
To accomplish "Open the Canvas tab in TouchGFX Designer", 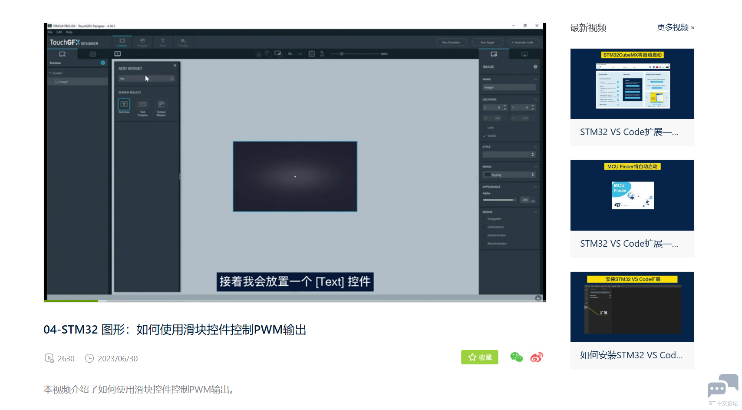I will (x=122, y=42).
